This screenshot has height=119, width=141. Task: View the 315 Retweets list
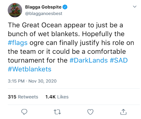23,97
